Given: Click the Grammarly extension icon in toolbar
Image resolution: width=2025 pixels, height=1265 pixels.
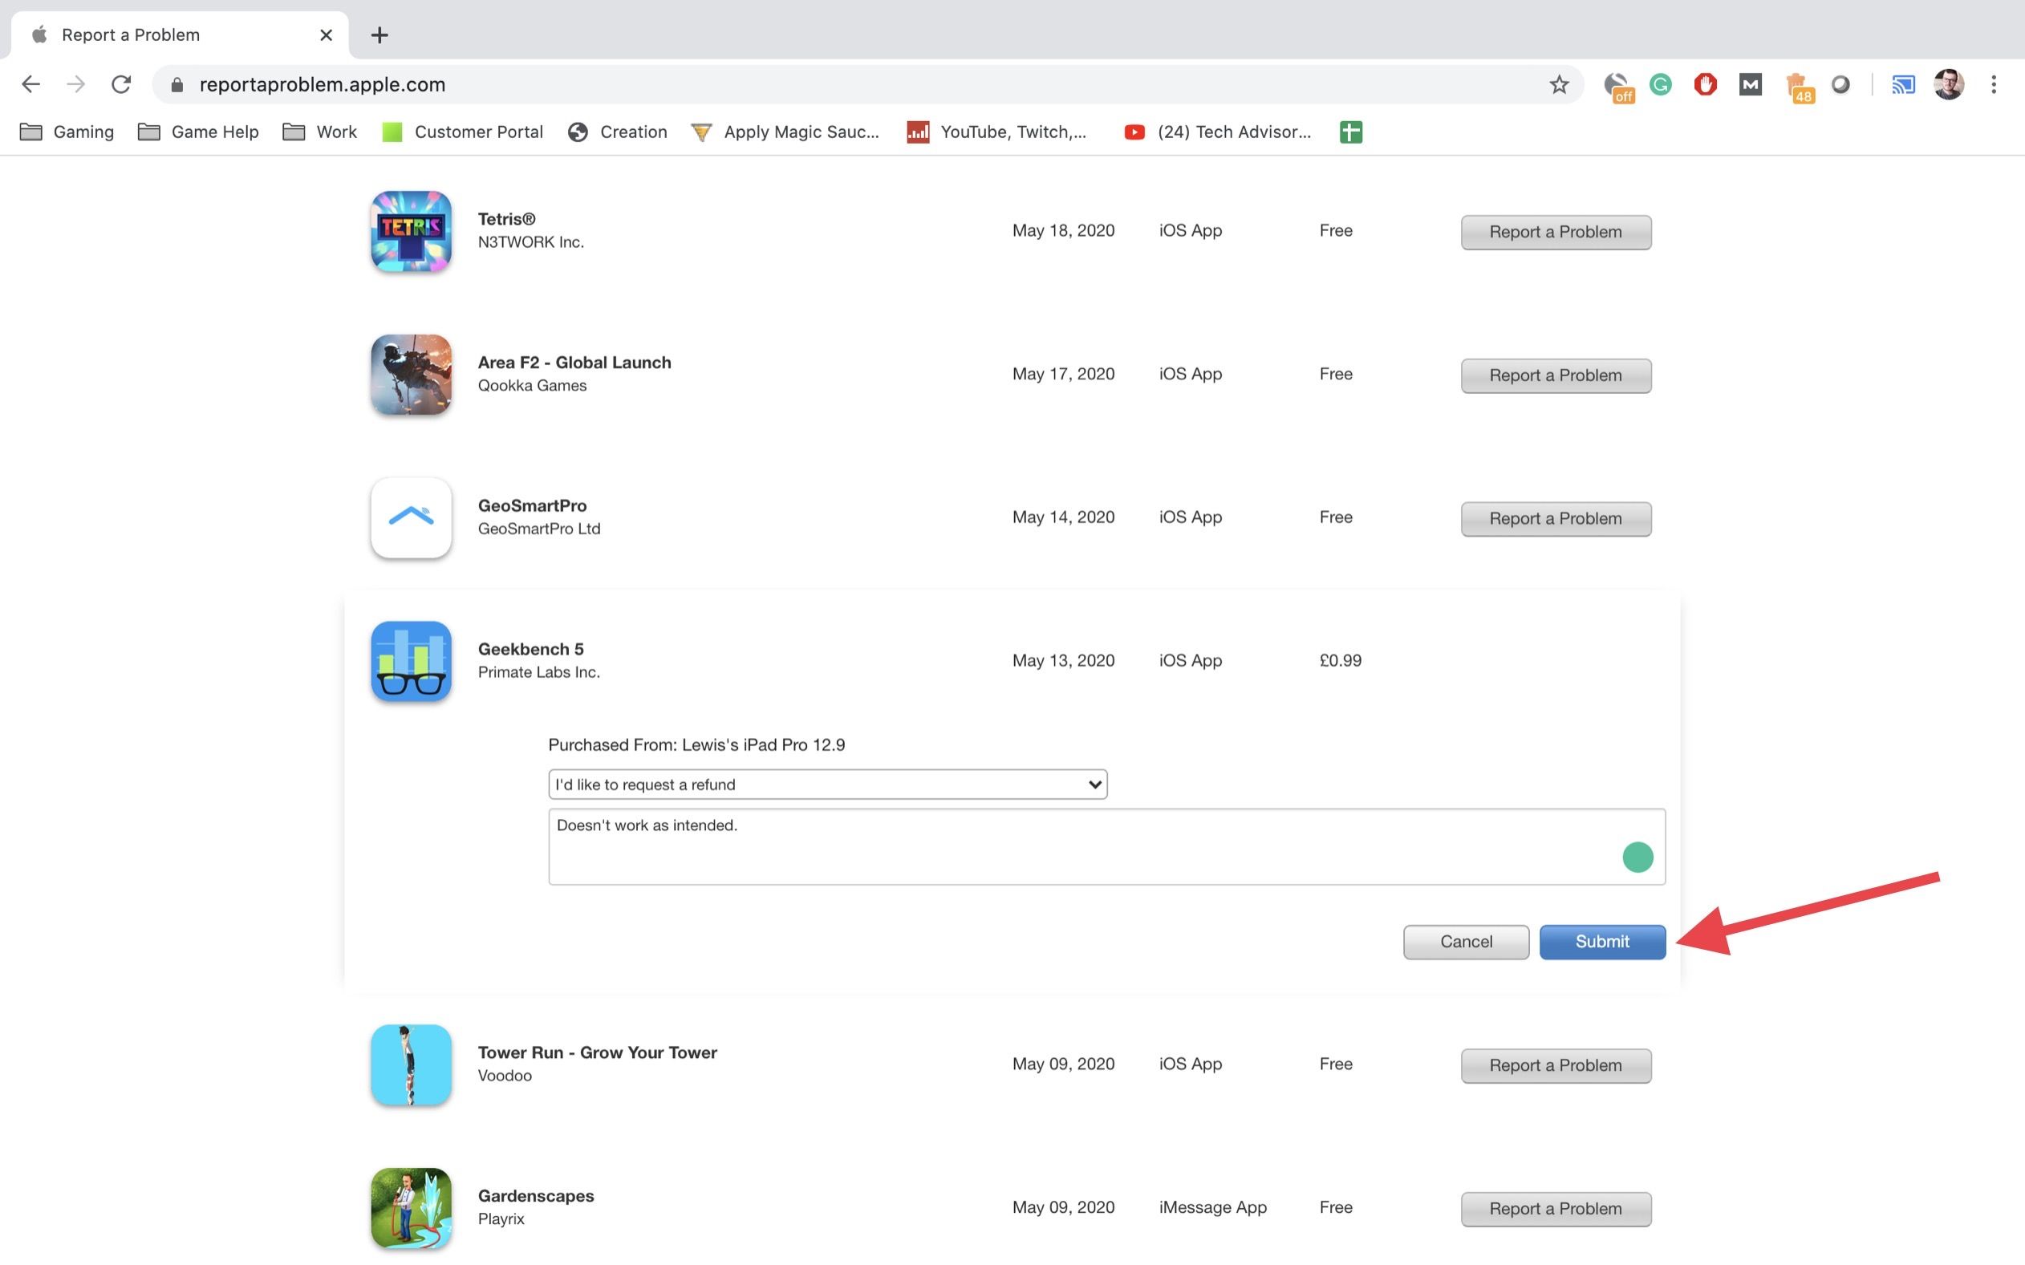Looking at the screenshot, I should [x=1660, y=84].
